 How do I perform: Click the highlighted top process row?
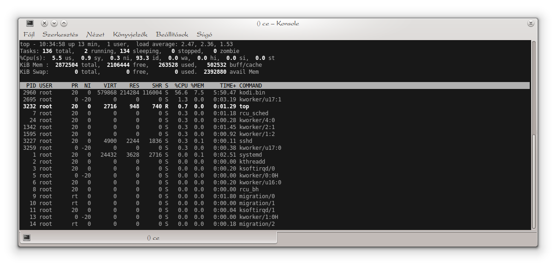274,106
